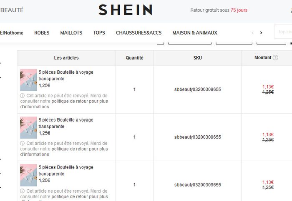Open first travel bottle product thumbnail

pos(28,80)
